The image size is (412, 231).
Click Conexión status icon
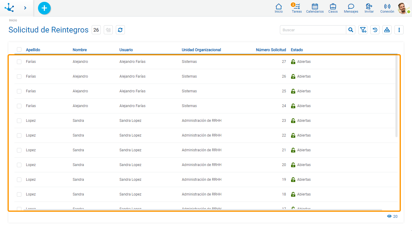[x=387, y=8]
